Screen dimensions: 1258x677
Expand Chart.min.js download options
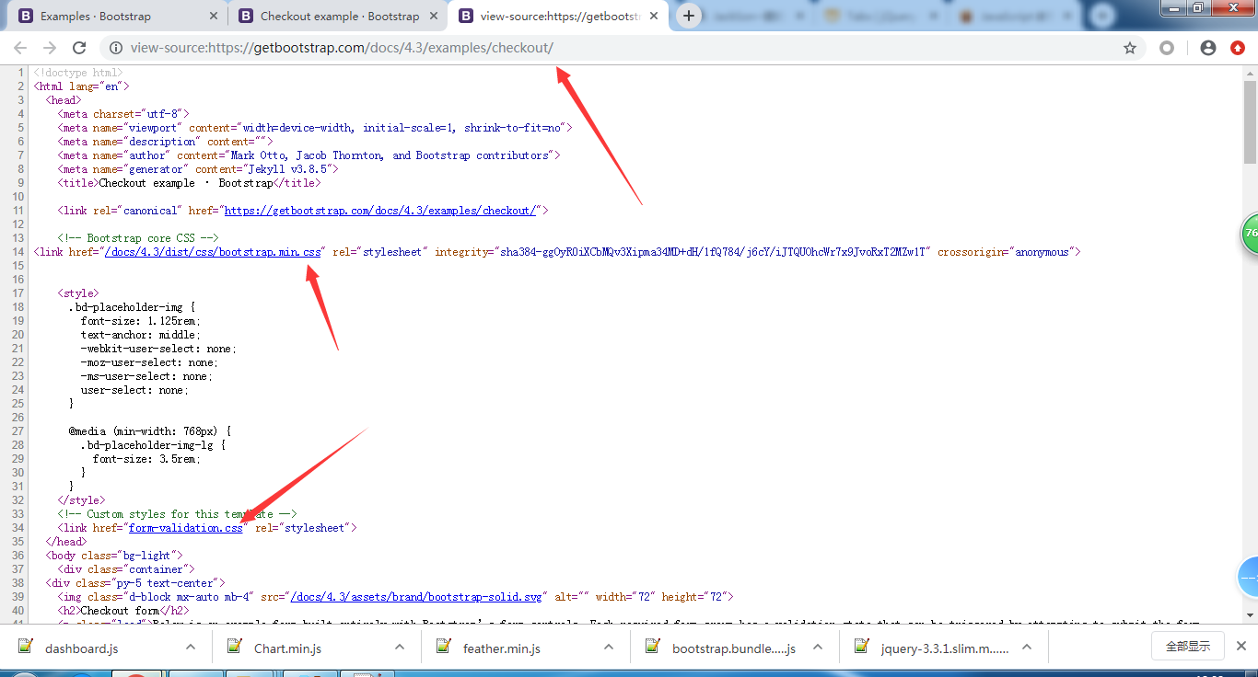pyautogui.click(x=400, y=647)
